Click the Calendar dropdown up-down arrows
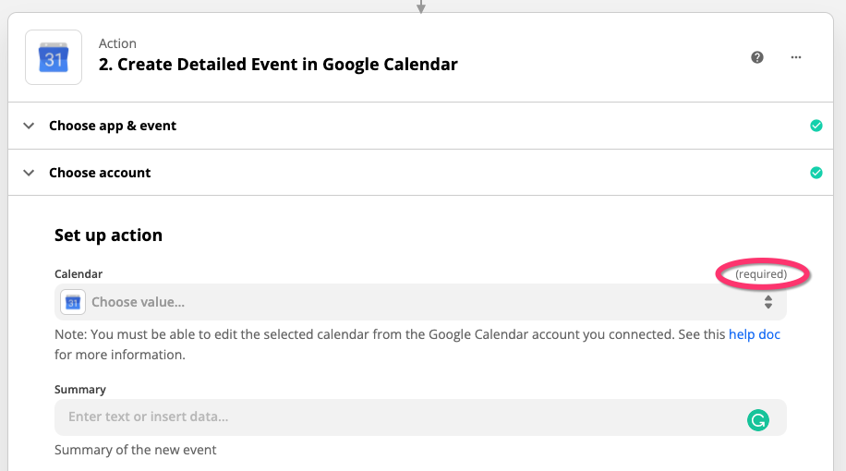This screenshot has width=846, height=471. [767, 302]
